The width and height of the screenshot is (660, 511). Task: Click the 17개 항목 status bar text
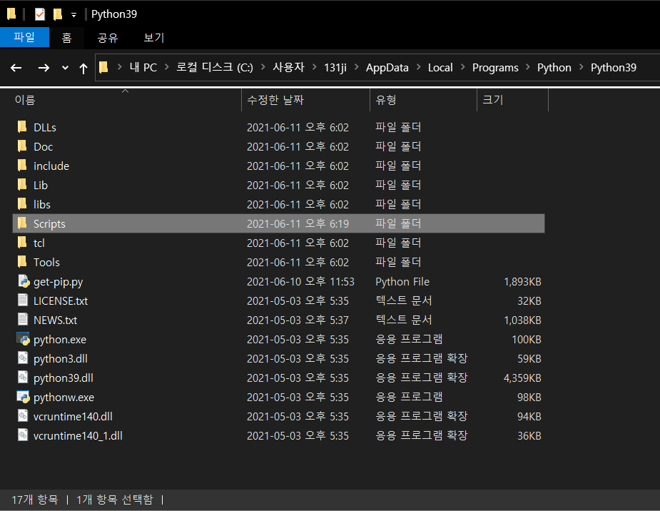pyautogui.click(x=35, y=500)
